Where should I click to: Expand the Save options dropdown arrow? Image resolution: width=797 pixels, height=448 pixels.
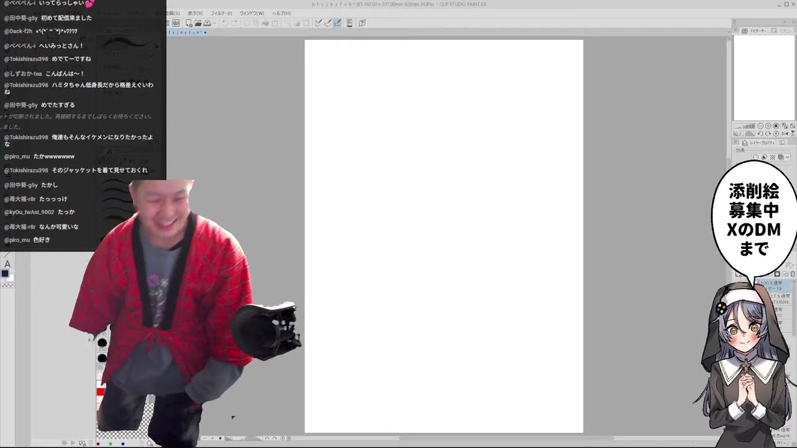pyautogui.click(x=215, y=23)
